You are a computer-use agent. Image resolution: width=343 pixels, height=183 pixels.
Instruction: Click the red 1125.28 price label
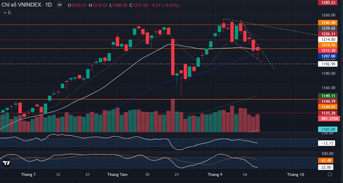point(328,113)
